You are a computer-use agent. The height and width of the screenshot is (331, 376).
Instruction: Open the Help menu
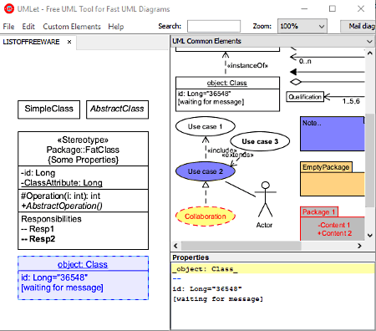(116, 27)
